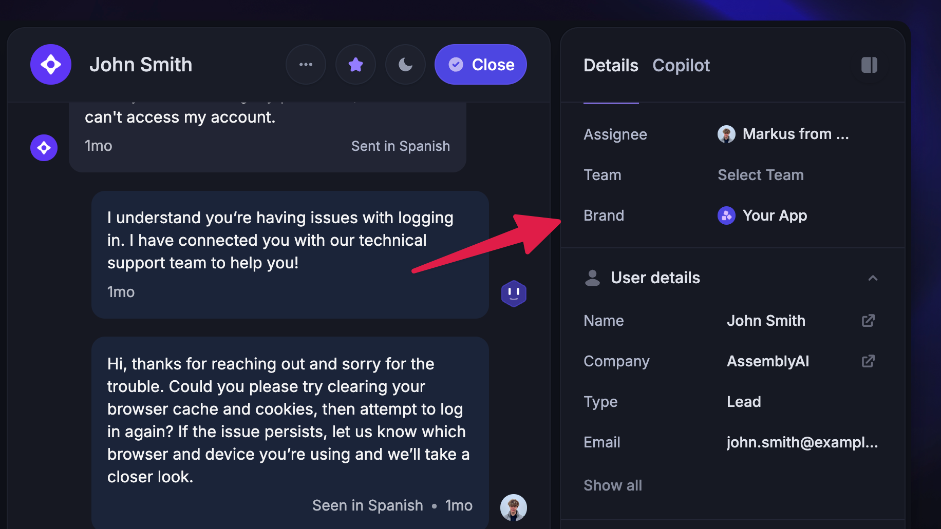The image size is (941, 529).
Task: Click the AI bot avatar icon
Action: tap(514, 293)
